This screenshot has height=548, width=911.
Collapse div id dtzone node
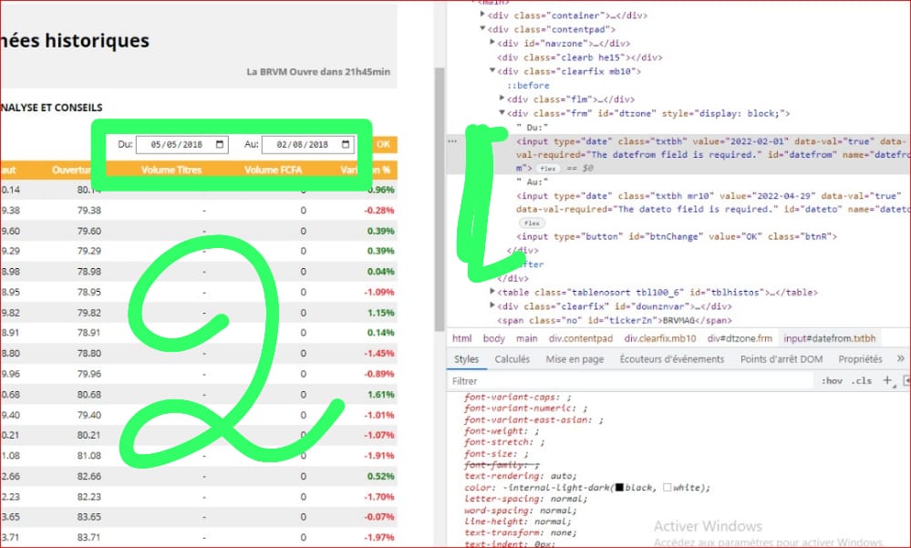(x=502, y=112)
